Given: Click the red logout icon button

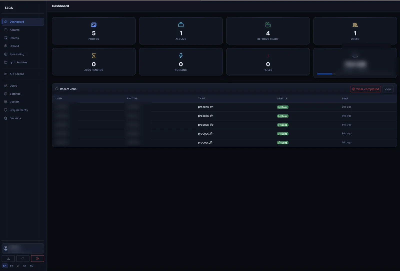Looking at the screenshot, I should pyautogui.click(x=37, y=259).
